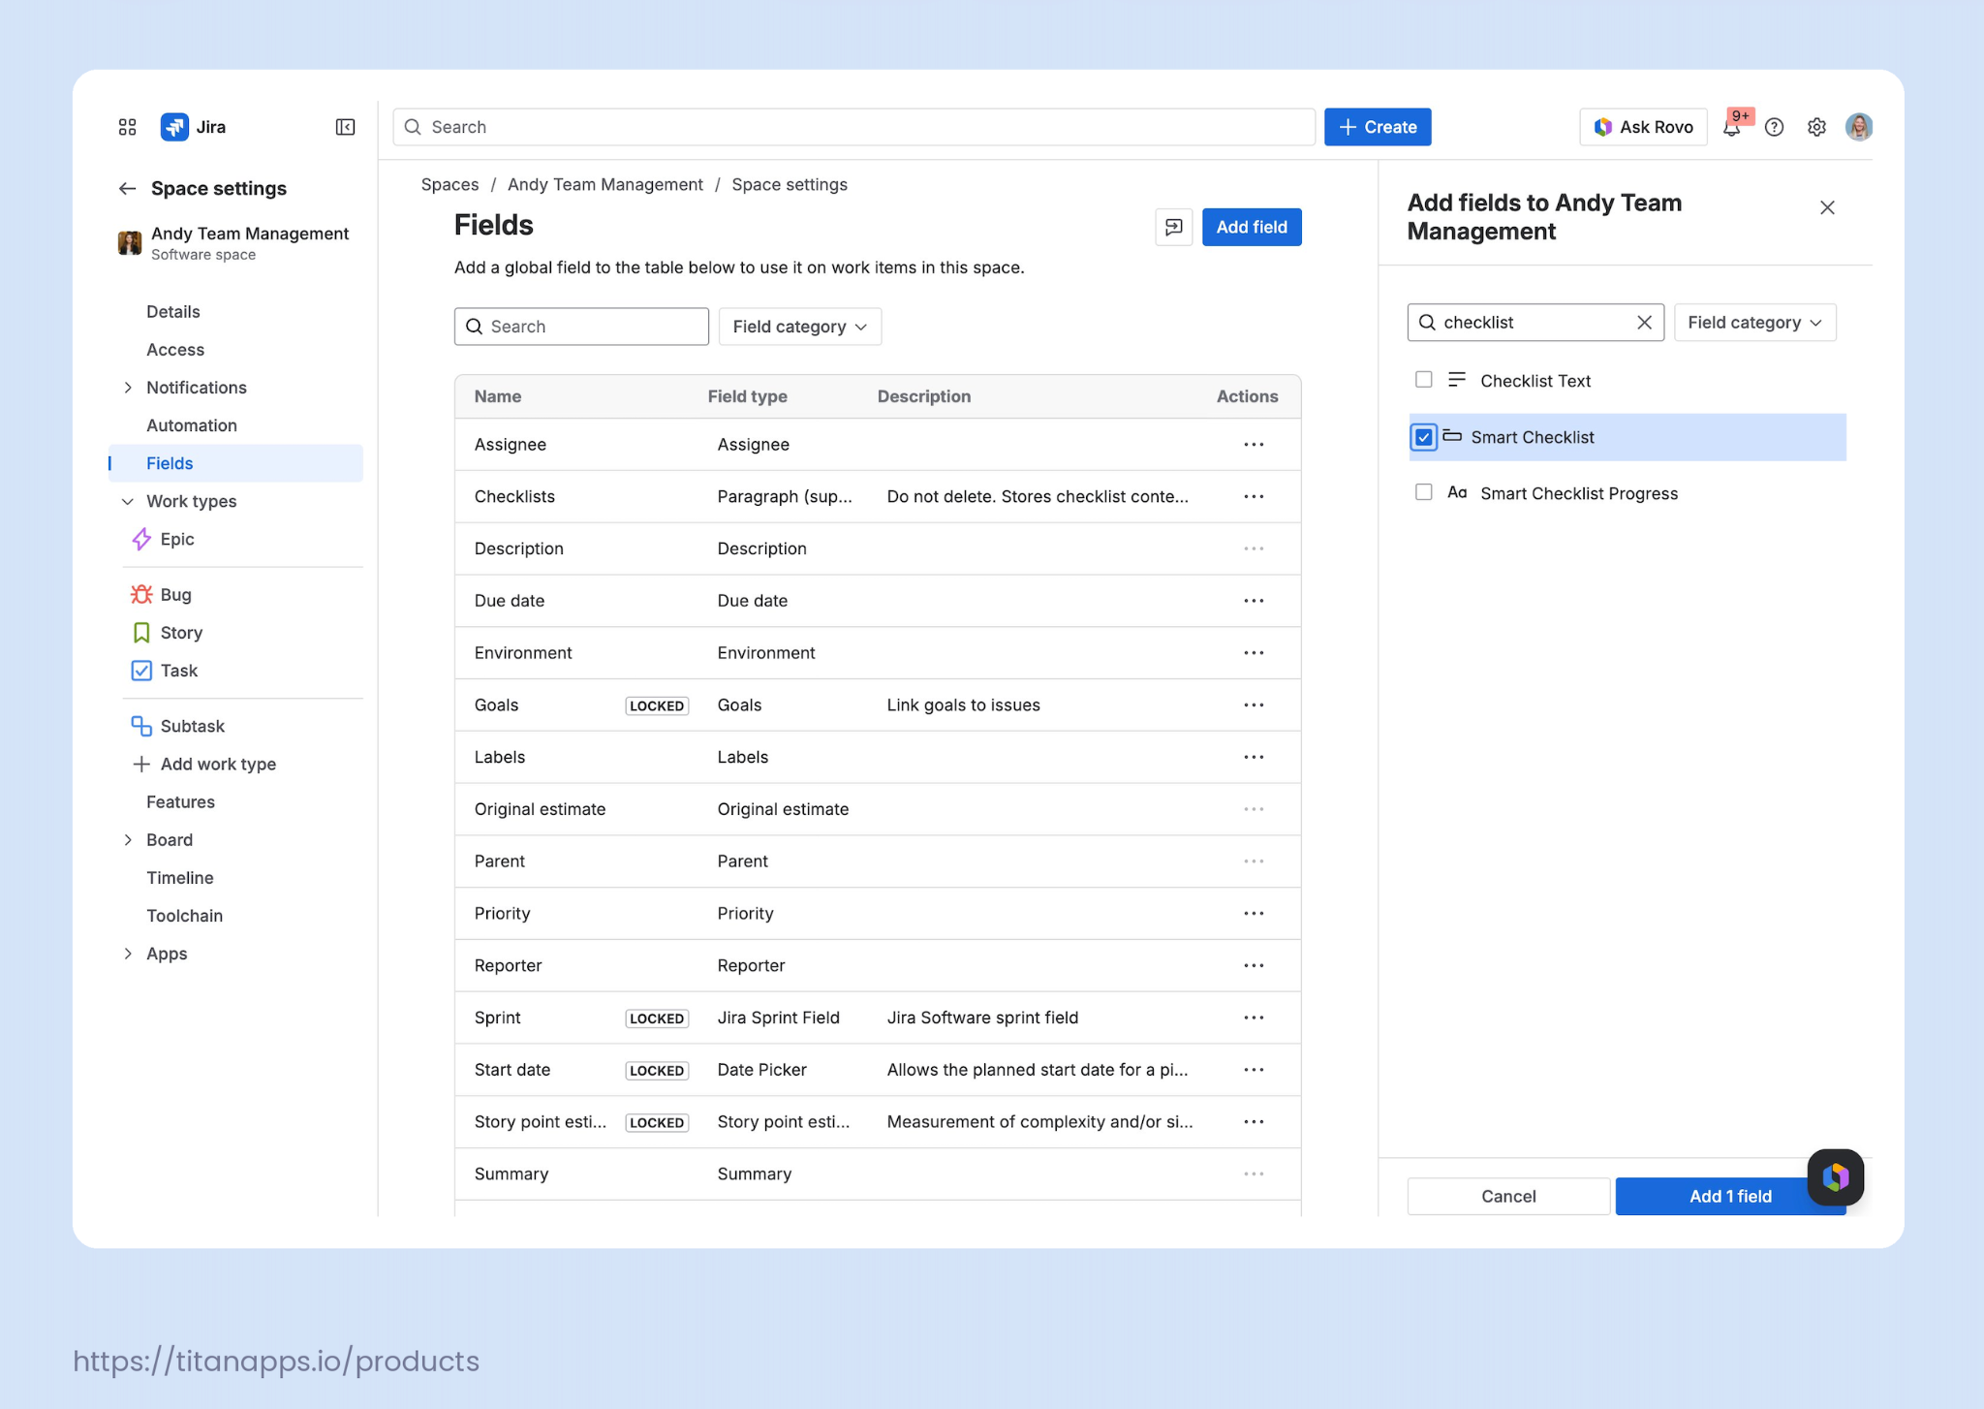Open actions menu for Checklists row
Image resolution: width=1984 pixels, height=1409 pixels.
(1254, 496)
